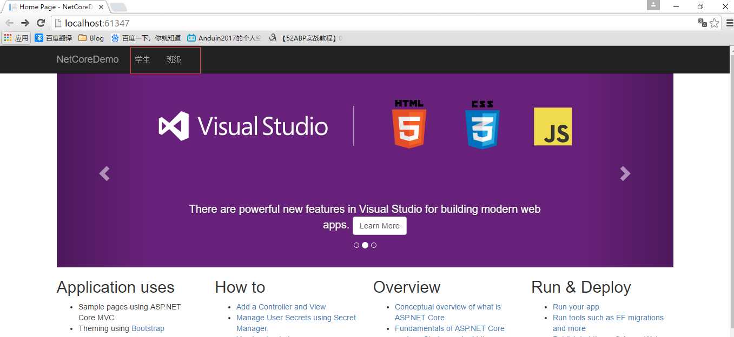The width and height of the screenshot is (734, 337).
Task: Click the JS logo in the carousel
Action: [553, 126]
